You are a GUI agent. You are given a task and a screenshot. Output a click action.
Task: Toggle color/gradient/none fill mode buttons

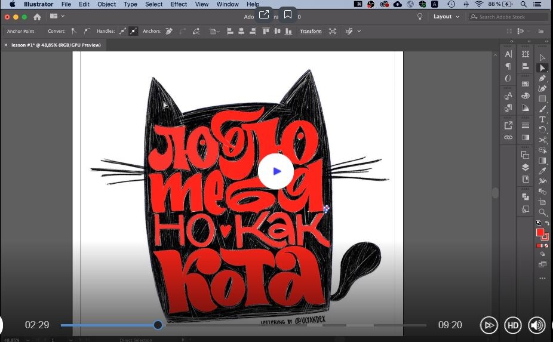542,245
